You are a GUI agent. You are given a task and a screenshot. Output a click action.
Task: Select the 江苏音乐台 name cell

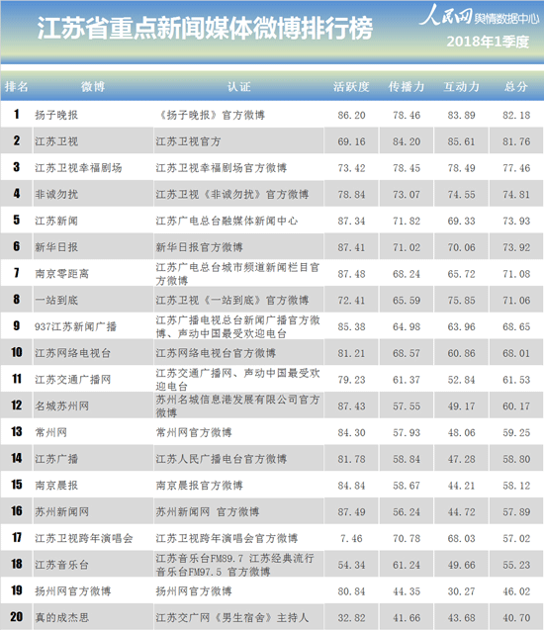pos(92,565)
